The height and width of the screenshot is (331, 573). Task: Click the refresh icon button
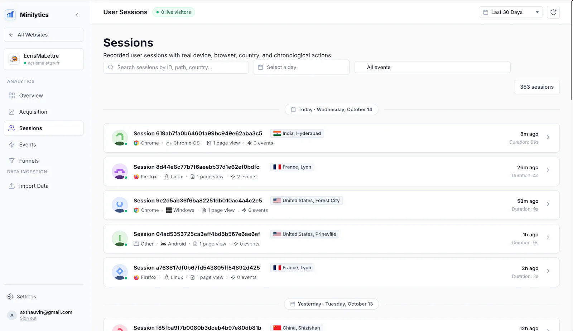tap(553, 12)
